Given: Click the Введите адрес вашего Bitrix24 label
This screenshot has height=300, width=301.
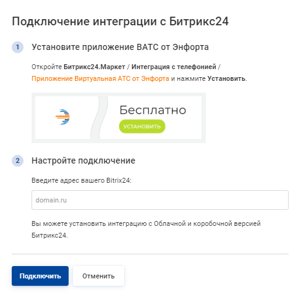Looking at the screenshot, I should click(82, 180).
